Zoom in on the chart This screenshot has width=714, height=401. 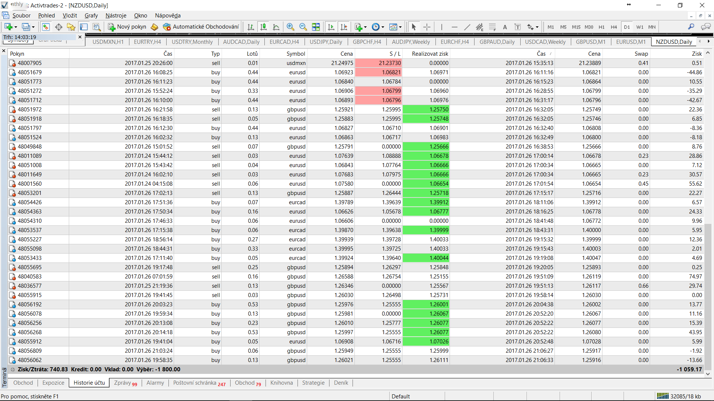tap(290, 27)
